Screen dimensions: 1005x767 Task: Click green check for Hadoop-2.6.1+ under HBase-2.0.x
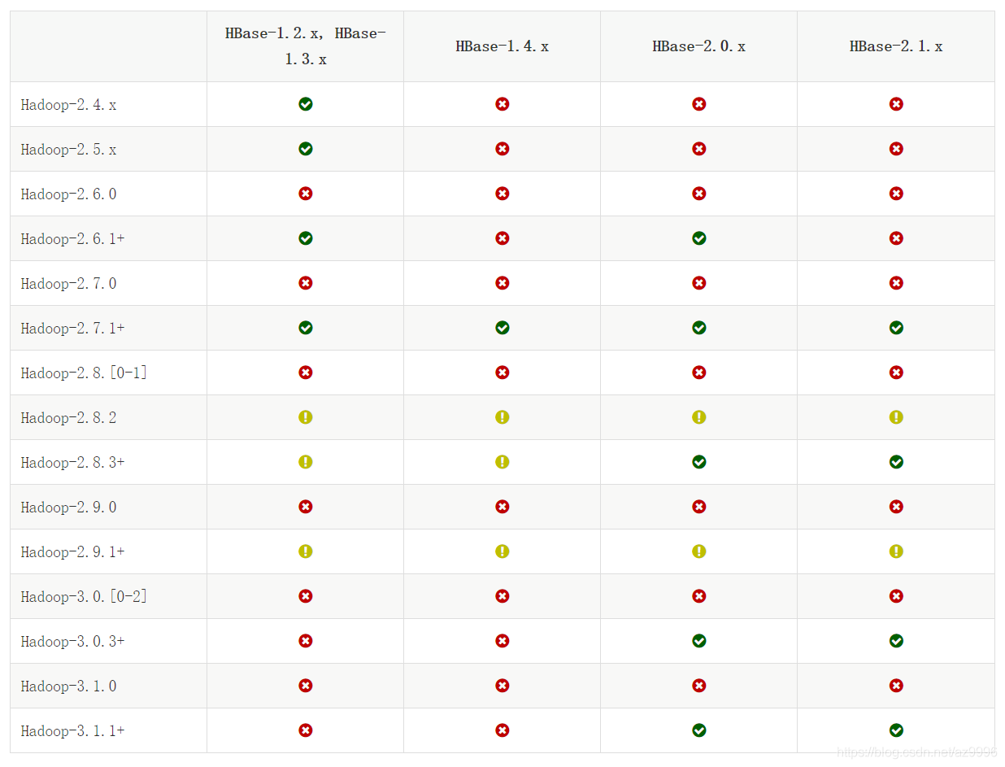[x=699, y=238]
